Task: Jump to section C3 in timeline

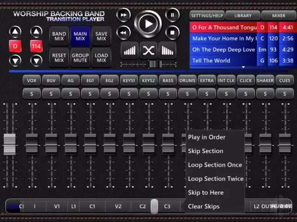Action: click(x=167, y=206)
